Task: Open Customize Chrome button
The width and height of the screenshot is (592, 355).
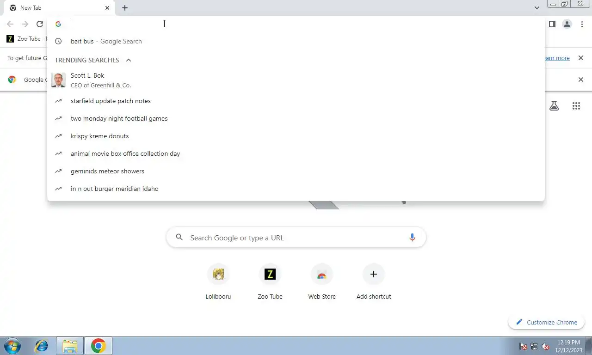Action: [x=547, y=322]
